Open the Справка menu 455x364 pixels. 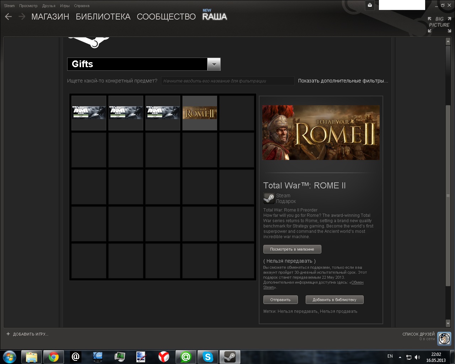click(82, 6)
